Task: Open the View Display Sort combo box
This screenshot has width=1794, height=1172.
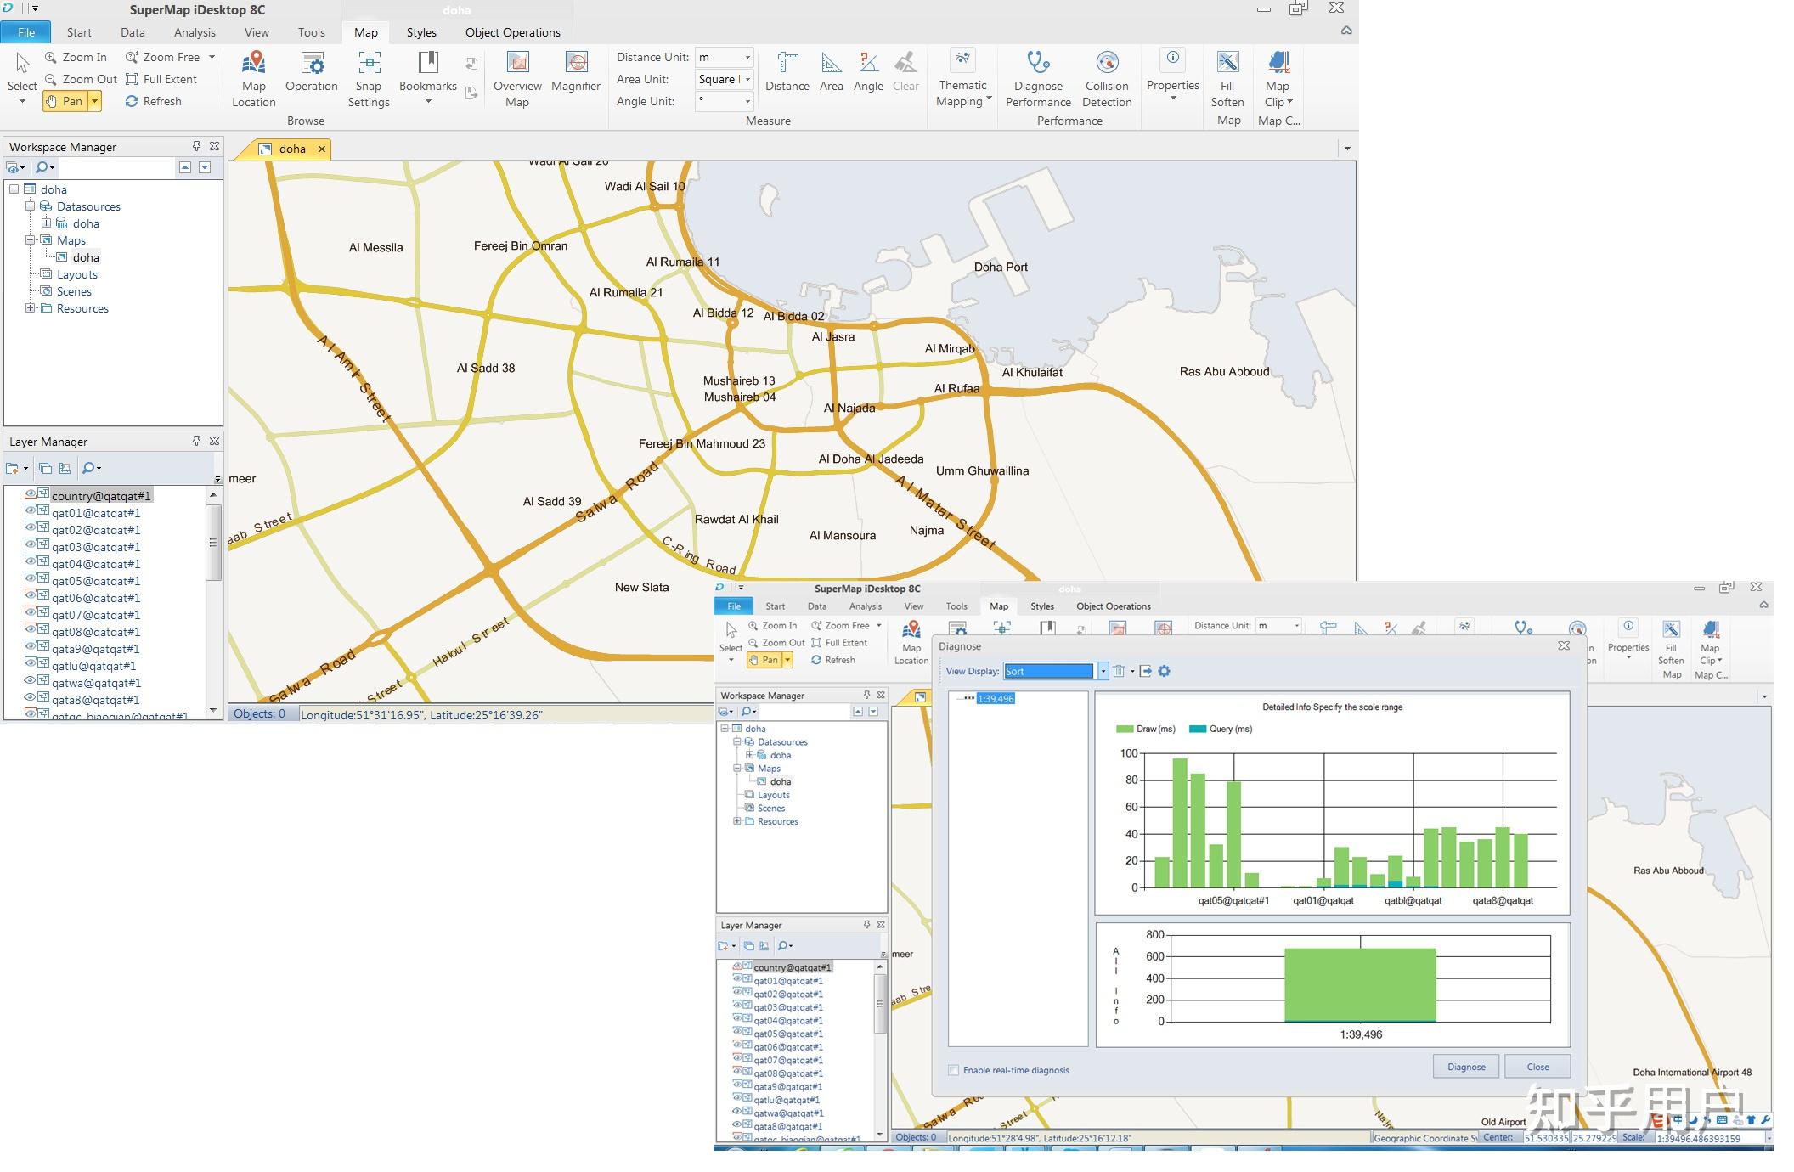Action: [x=1103, y=671]
